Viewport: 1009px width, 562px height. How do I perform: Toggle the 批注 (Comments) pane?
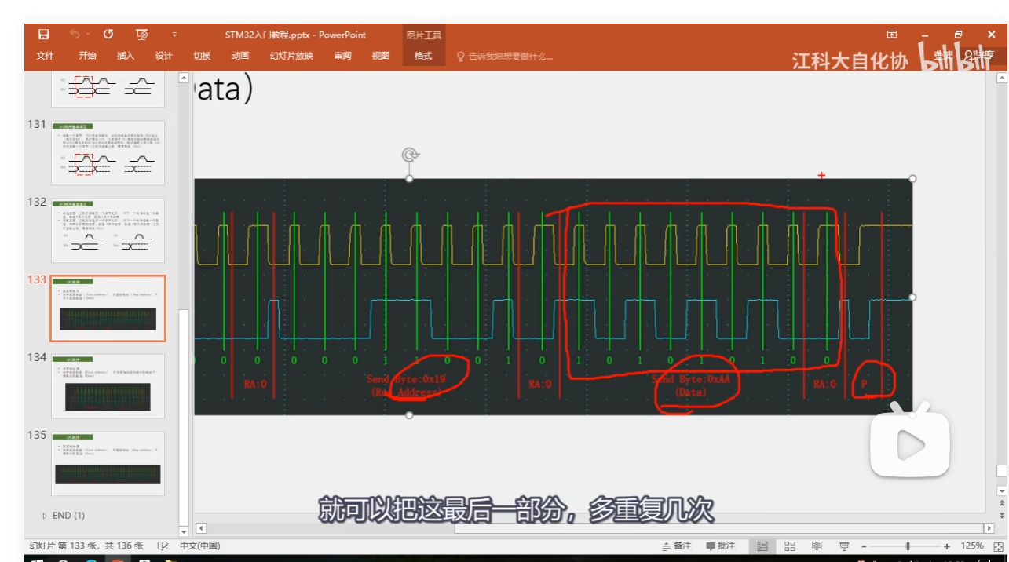tap(721, 546)
